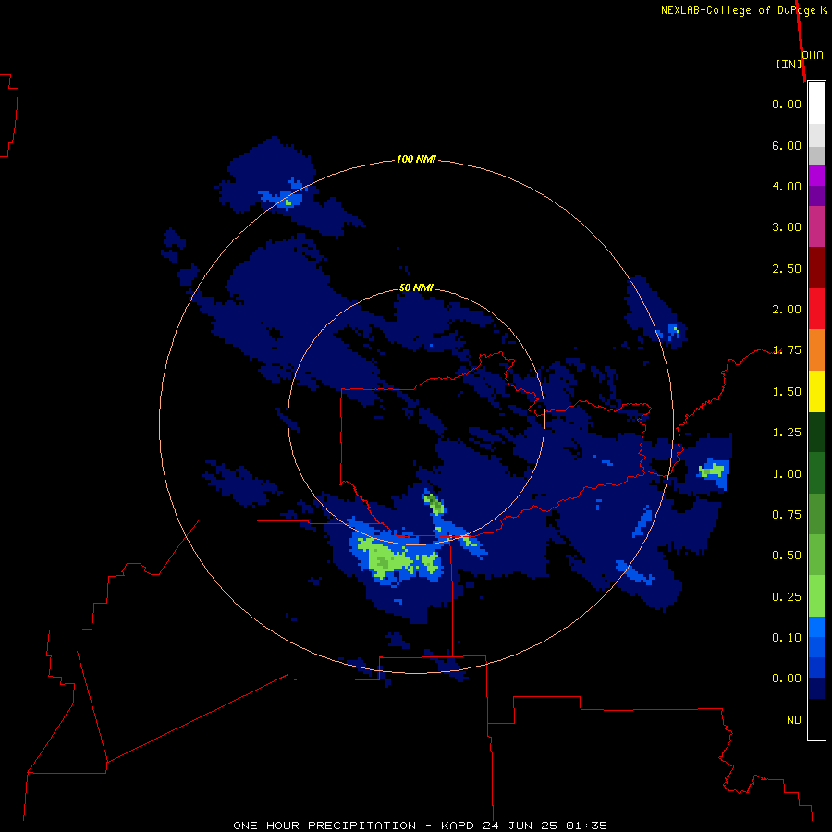This screenshot has width=832, height=832.
Task: Click the '0.00' legend value
Action: tap(787, 679)
